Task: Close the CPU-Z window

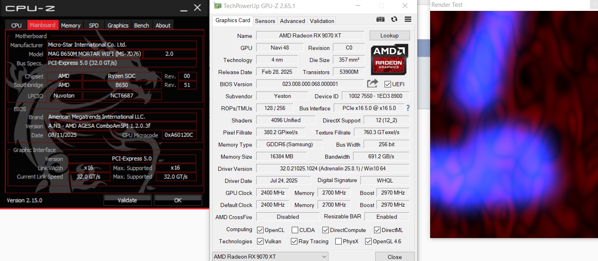Action: click(x=197, y=7)
